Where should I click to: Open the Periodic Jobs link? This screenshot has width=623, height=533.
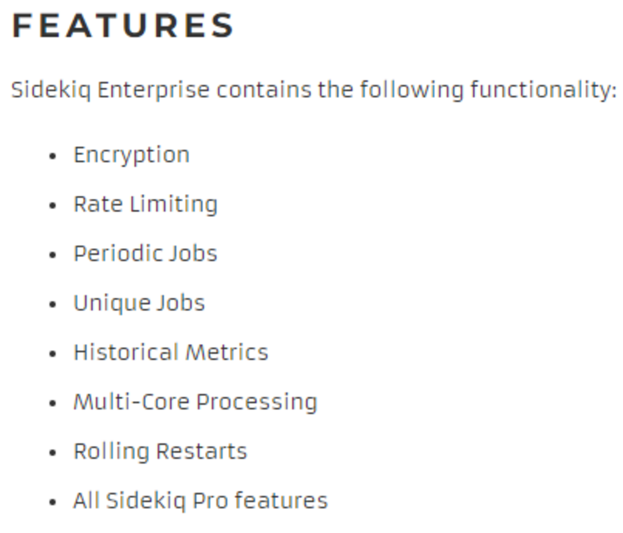tap(145, 254)
